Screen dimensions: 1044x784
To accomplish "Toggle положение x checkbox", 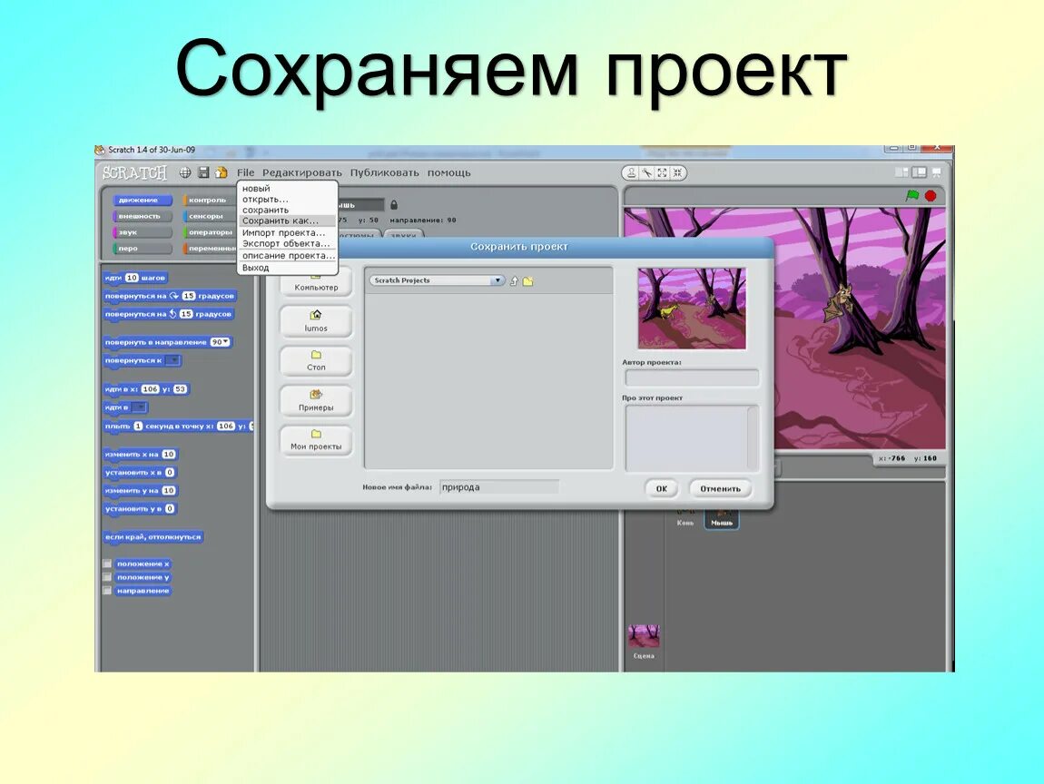I will point(107,563).
